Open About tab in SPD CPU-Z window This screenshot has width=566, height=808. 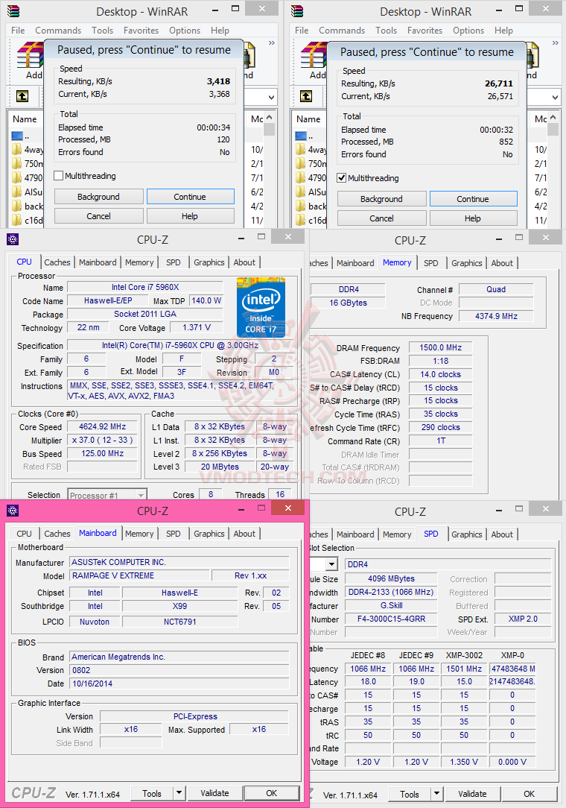click(x=502, y=534)
